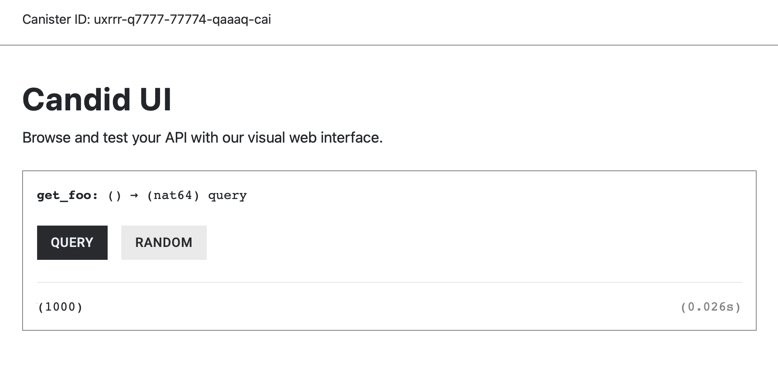
Task: Click "visual web interface" in the subtitle
Action: [x=315, y=138]
